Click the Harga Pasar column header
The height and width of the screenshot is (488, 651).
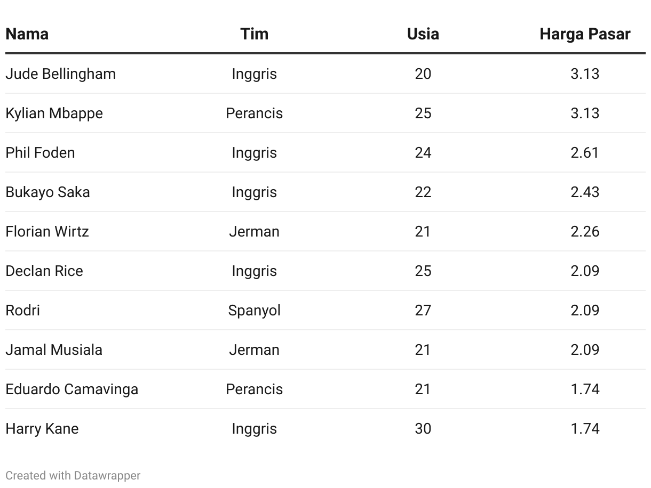click(585, 34)
